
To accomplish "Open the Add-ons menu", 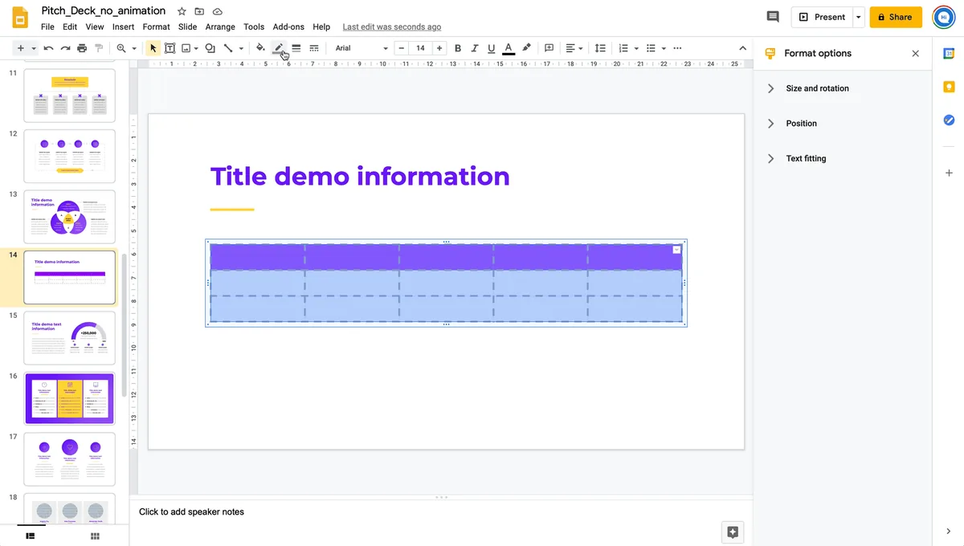I will pyautogui.click(x=288, y=26).
